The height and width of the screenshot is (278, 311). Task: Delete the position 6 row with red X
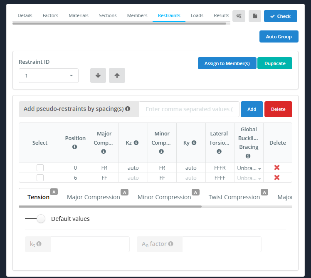tap(277, 178)
